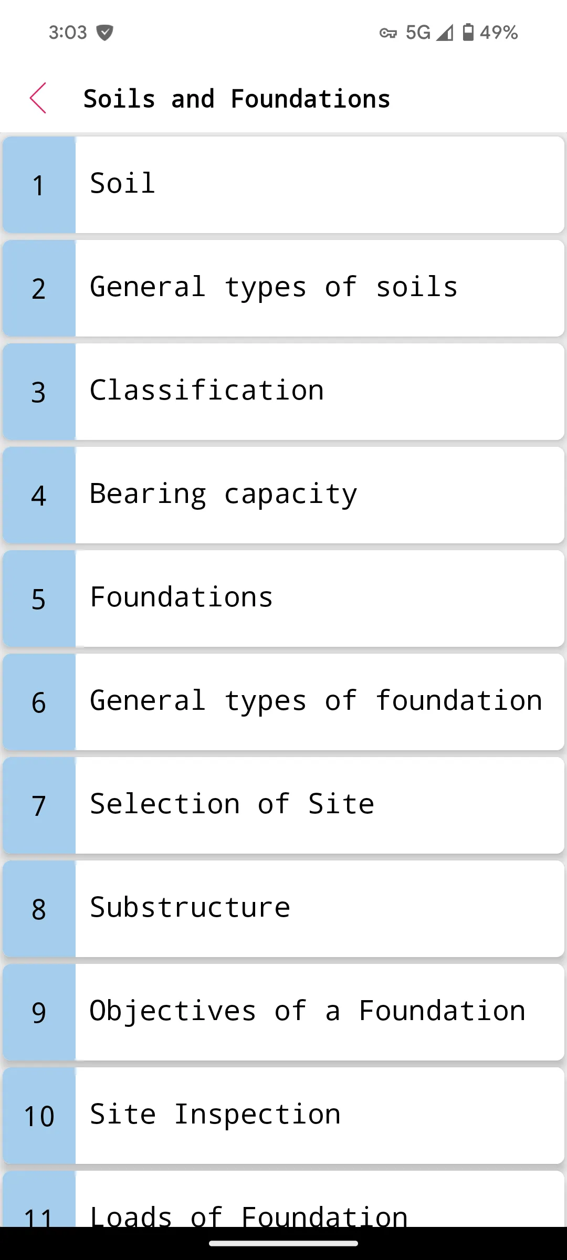
Task: Tap the blue number 1 tile
Action: pyautogui.click(x=39, y=185)
